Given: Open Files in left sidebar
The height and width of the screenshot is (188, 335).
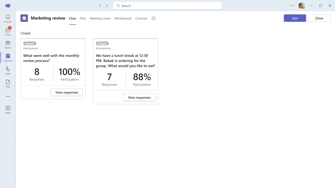Looking at the screenshot, I should pos(8,84).
